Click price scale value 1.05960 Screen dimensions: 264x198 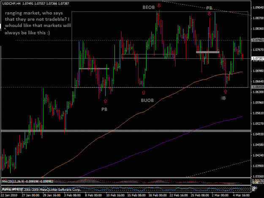258,103
